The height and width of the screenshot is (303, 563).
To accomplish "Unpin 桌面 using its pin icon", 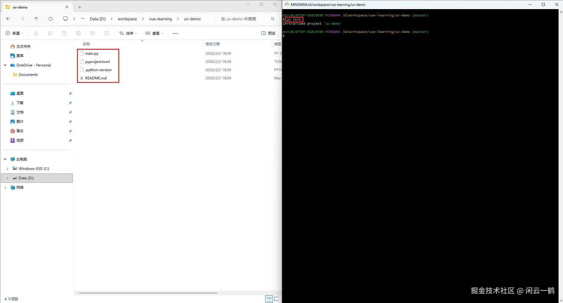I will (70, 93).
